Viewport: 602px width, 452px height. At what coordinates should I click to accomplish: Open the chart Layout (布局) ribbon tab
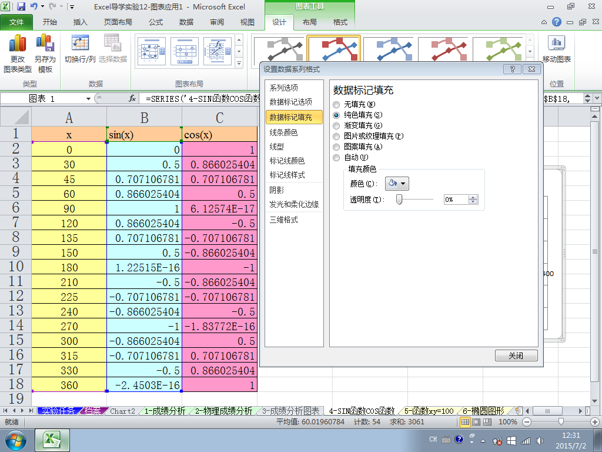pos(309,22)
